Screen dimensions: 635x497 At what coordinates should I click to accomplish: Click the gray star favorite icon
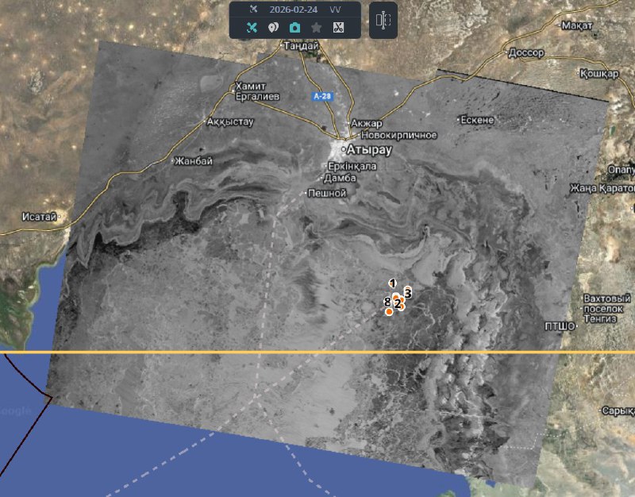pos(317,27)
